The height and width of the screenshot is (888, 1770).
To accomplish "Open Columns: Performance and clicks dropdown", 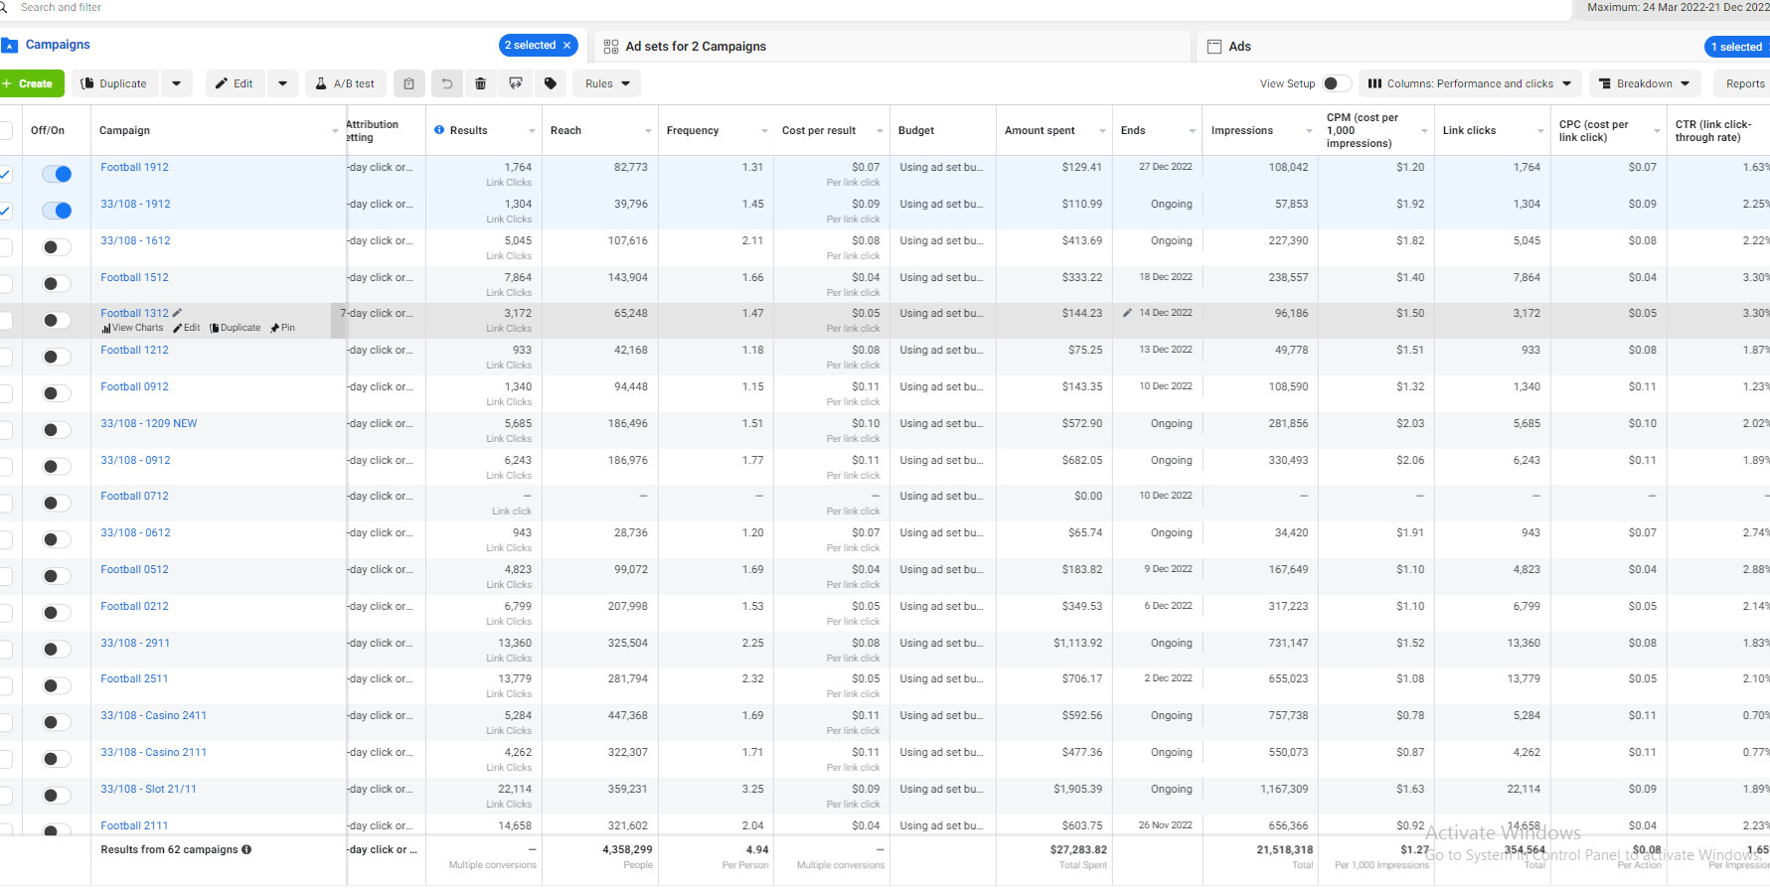I will click(x=1470, y=83).
